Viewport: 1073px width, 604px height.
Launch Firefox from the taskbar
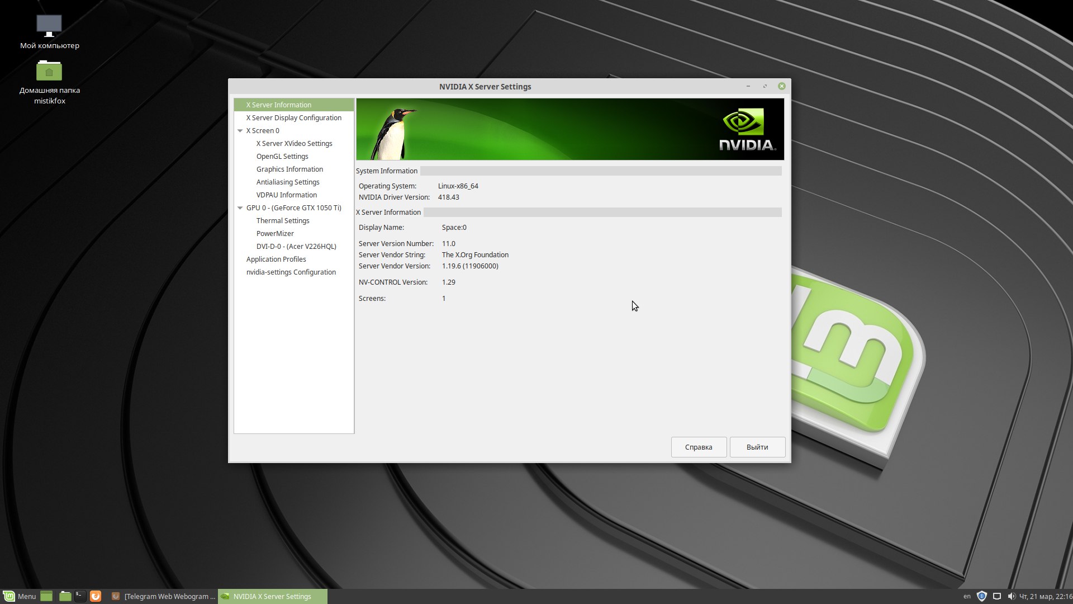(x=96, y=596)
